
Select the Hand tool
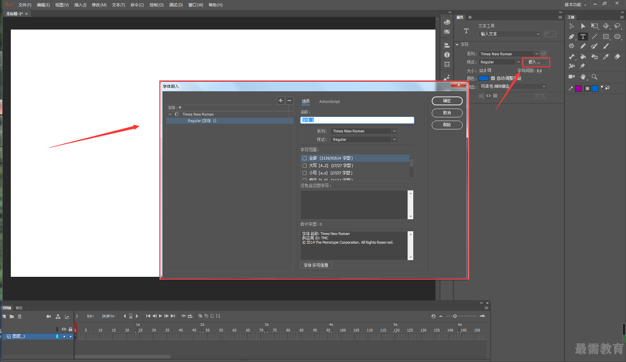[x=583, y=77]
